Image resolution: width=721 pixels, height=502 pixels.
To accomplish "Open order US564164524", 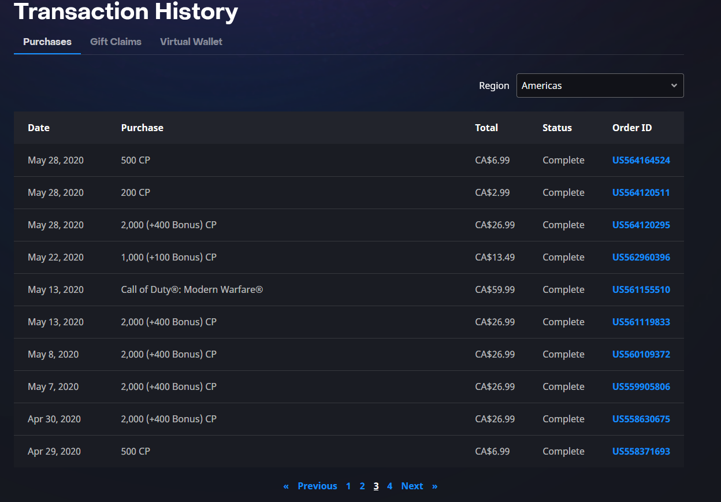I will 641,160.
